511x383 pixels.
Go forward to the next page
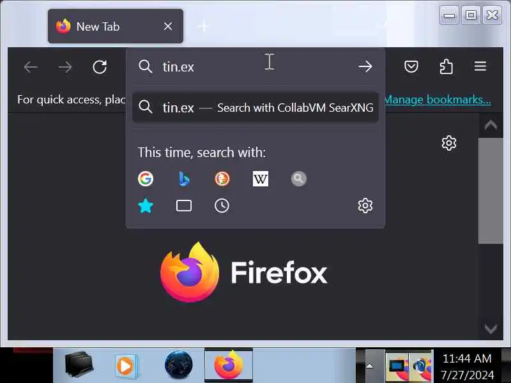click(x=65, y=67)
